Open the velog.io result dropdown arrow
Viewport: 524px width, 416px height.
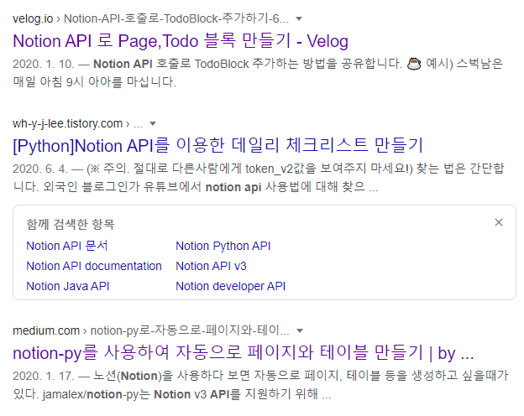tap(299, 19)
